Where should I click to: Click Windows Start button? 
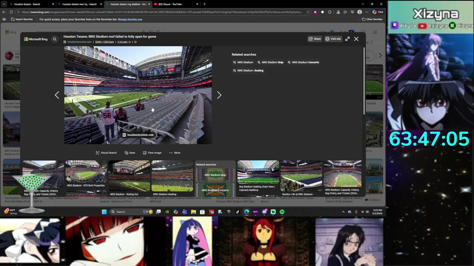click(104, 212)
